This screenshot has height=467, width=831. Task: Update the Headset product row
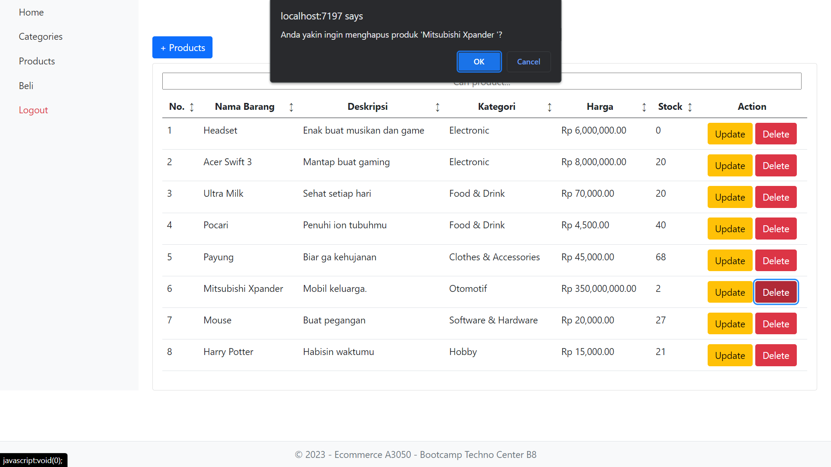point(730,134)
